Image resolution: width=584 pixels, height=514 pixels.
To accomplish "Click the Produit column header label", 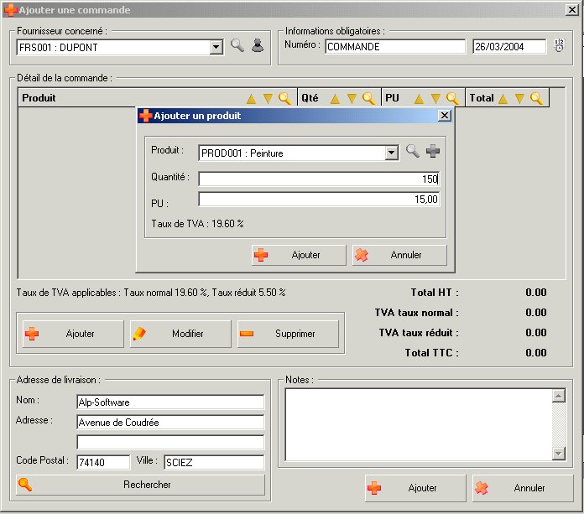I will [39, 98].
